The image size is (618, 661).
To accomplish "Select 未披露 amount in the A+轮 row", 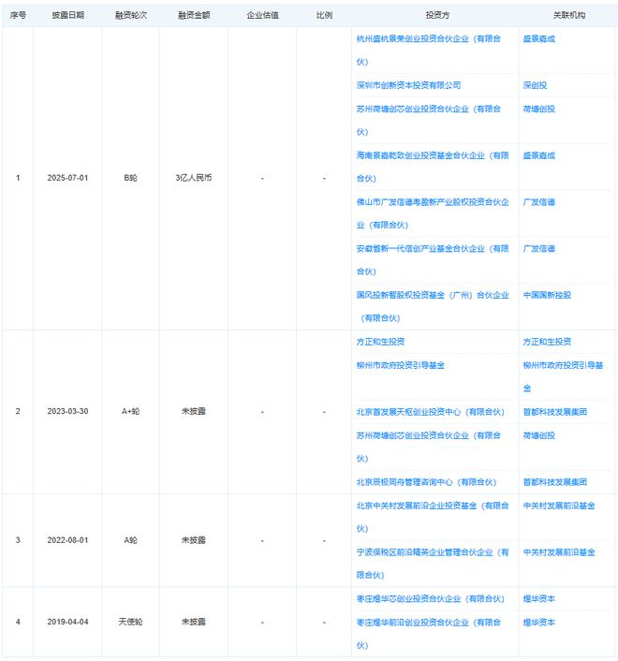I will (194, 411).
